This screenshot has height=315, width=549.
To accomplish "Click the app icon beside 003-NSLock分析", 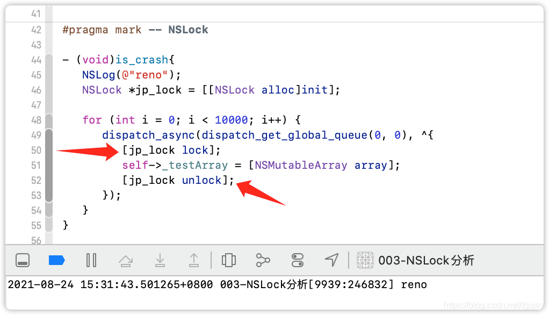I will pos(365,260).
